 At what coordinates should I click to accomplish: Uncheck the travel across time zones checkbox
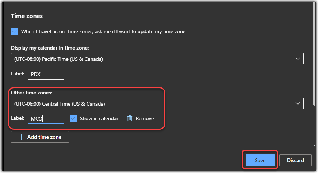click(15, 31)
